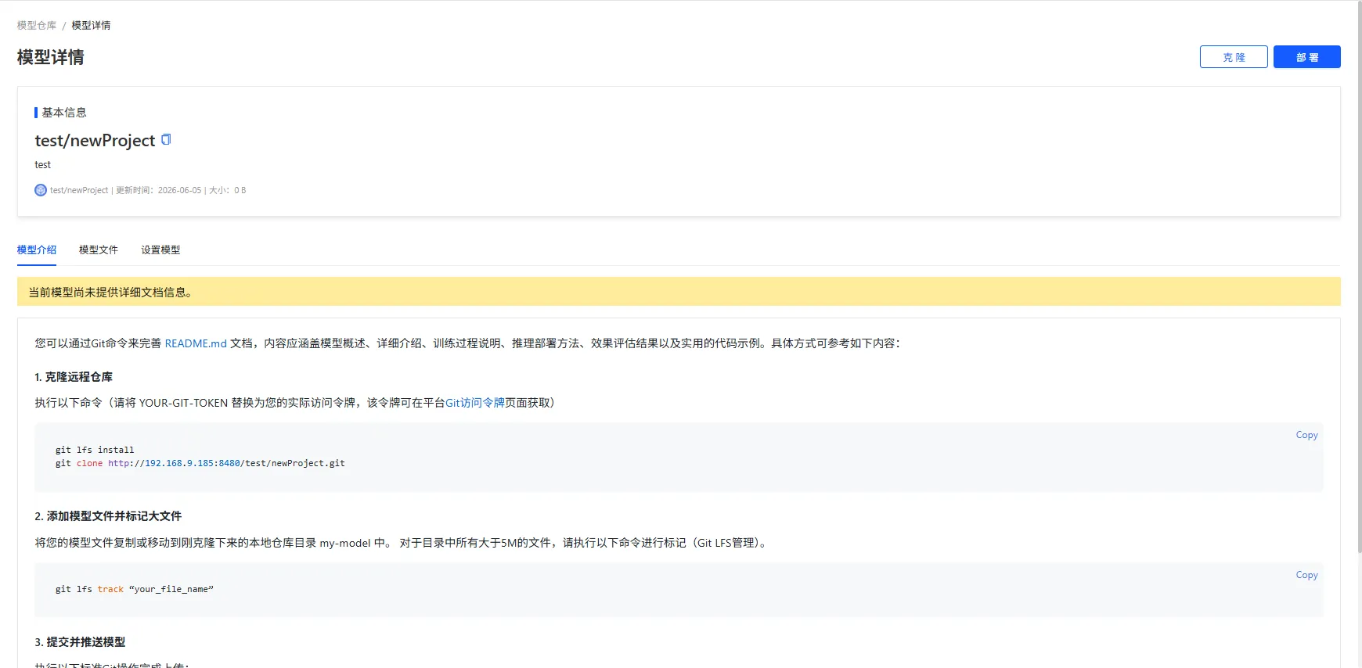Switch to the 模型介绍 tab
This screenshot has height=668, width=1362.
click(37, 250)
